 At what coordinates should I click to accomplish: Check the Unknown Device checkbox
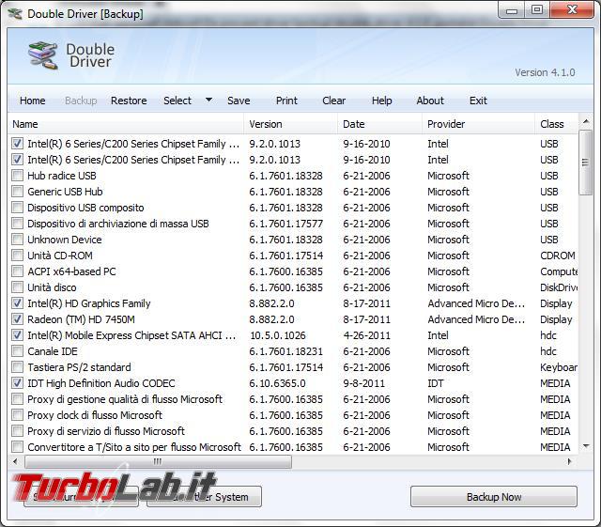(x=17, y=240)
